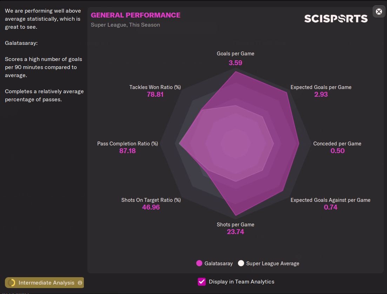
Task: Click the Conceded per Game label
Action: (x=337, y=144)
